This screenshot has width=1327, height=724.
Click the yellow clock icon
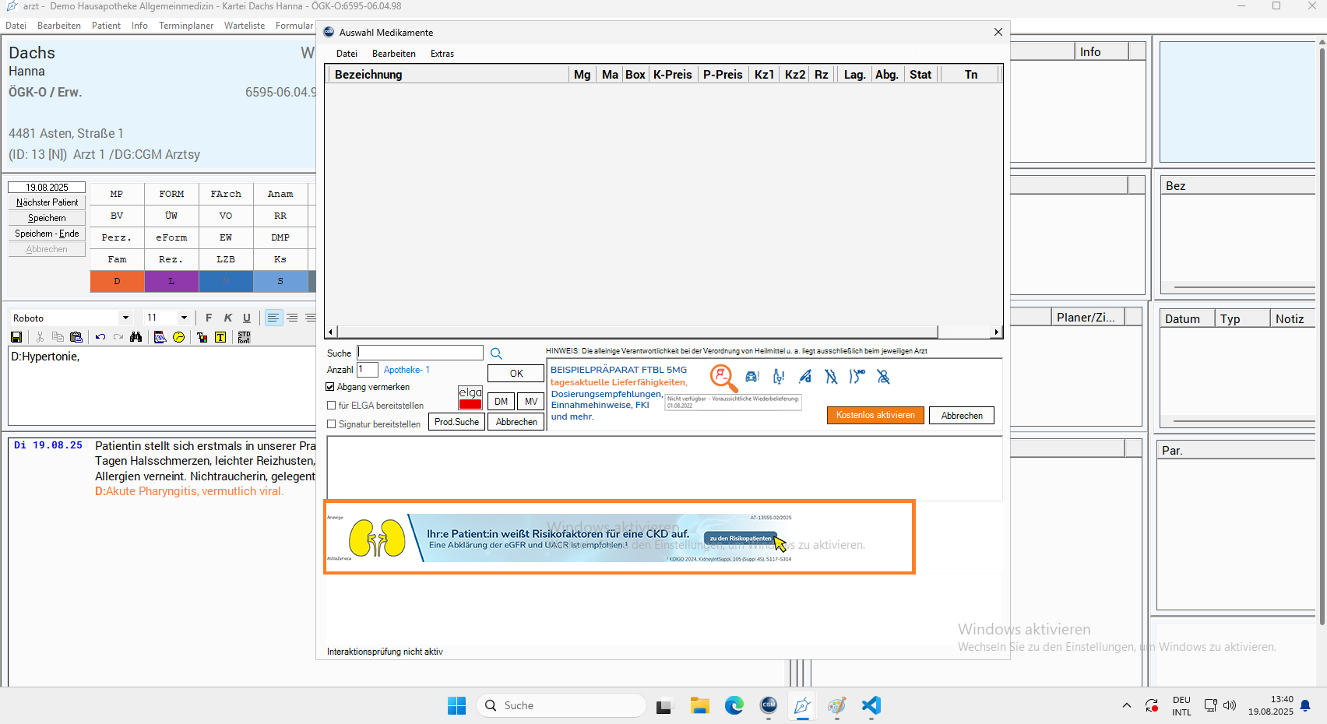[x=179, y=337]
